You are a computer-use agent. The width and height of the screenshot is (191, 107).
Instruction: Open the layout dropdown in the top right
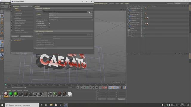click(x=181, y=3)
